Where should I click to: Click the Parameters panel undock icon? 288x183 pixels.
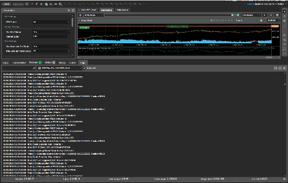coord(69,10)
